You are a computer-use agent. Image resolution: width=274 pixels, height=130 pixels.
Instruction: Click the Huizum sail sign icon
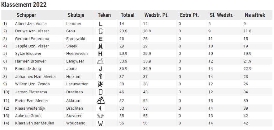(101, 76)
